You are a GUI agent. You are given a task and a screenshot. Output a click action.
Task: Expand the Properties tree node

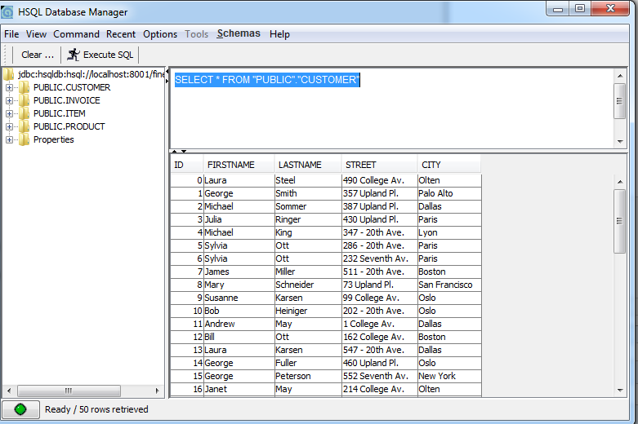[x=9, y=139]
